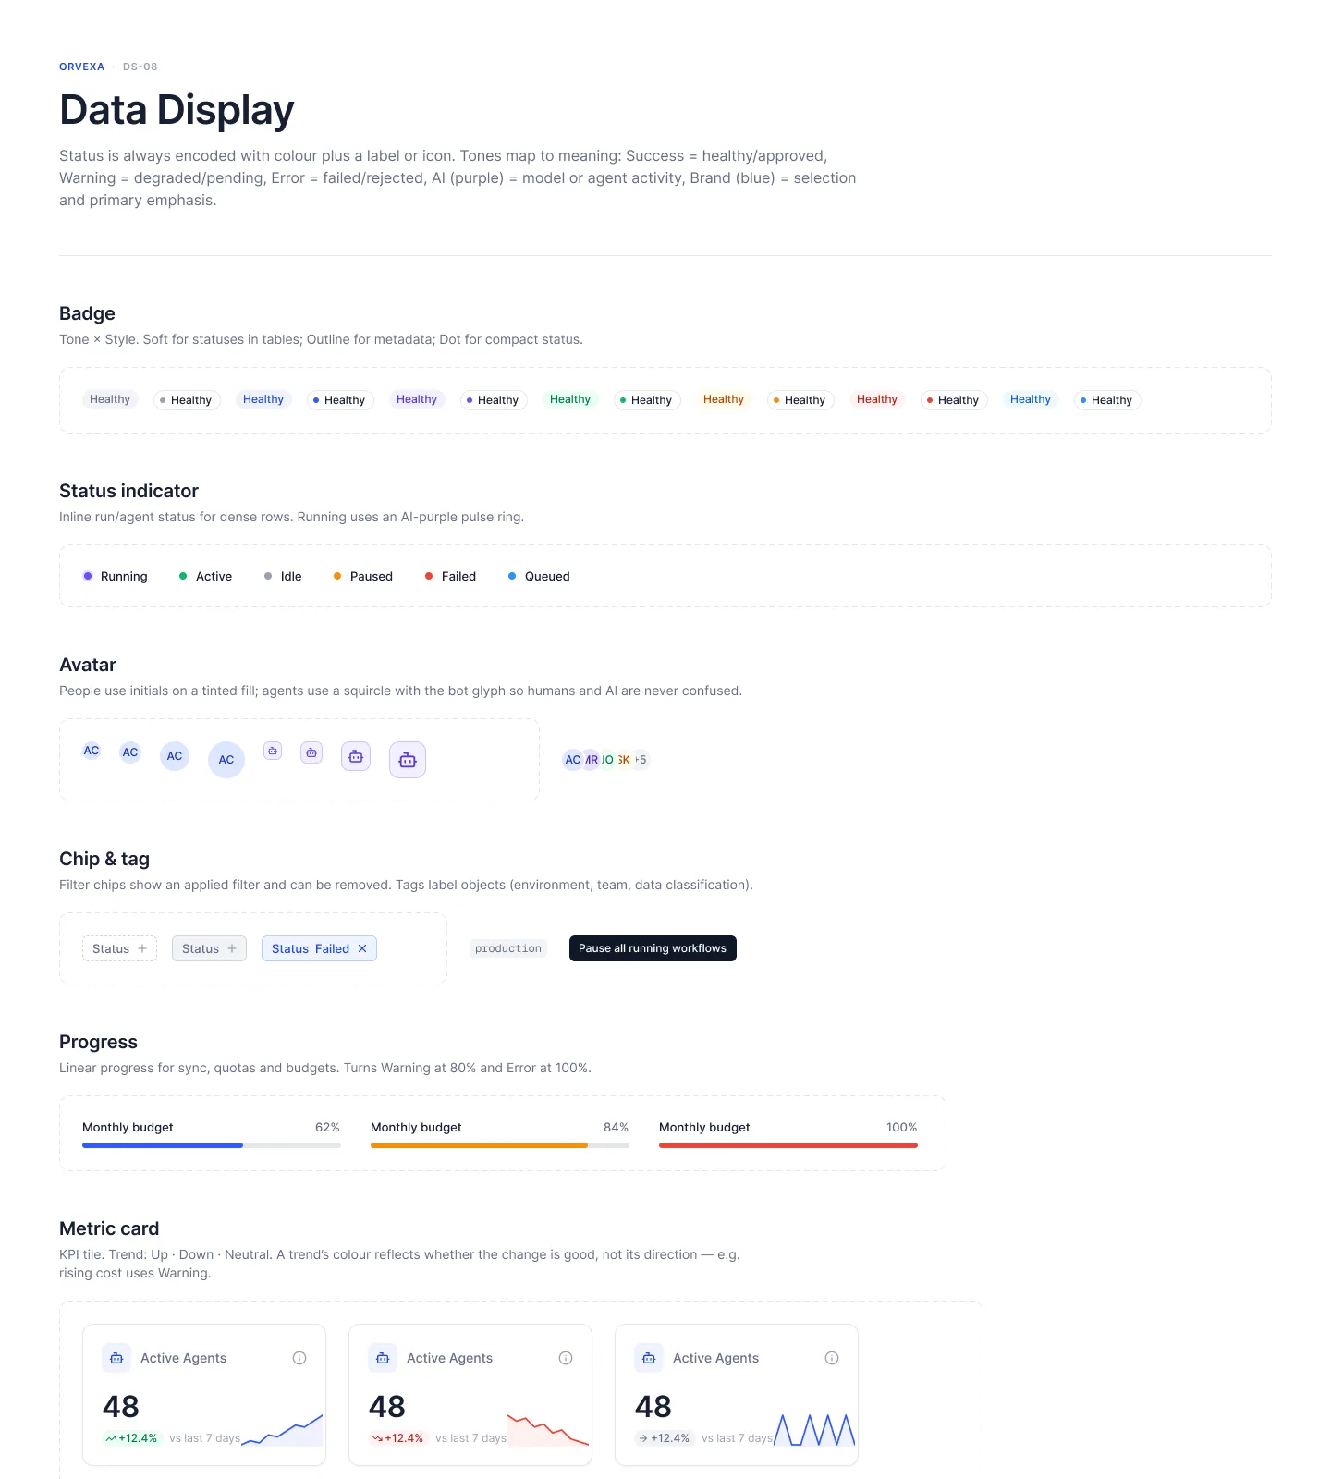Click the smallest AC initials avatar
The image size is (1331, 1479).
92,751
